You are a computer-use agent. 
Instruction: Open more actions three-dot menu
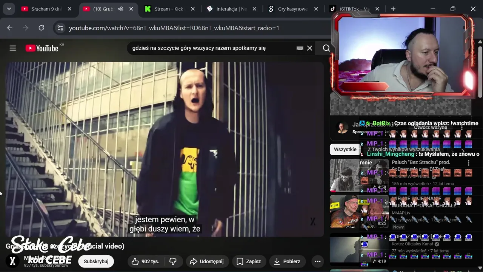click(318, 261)
